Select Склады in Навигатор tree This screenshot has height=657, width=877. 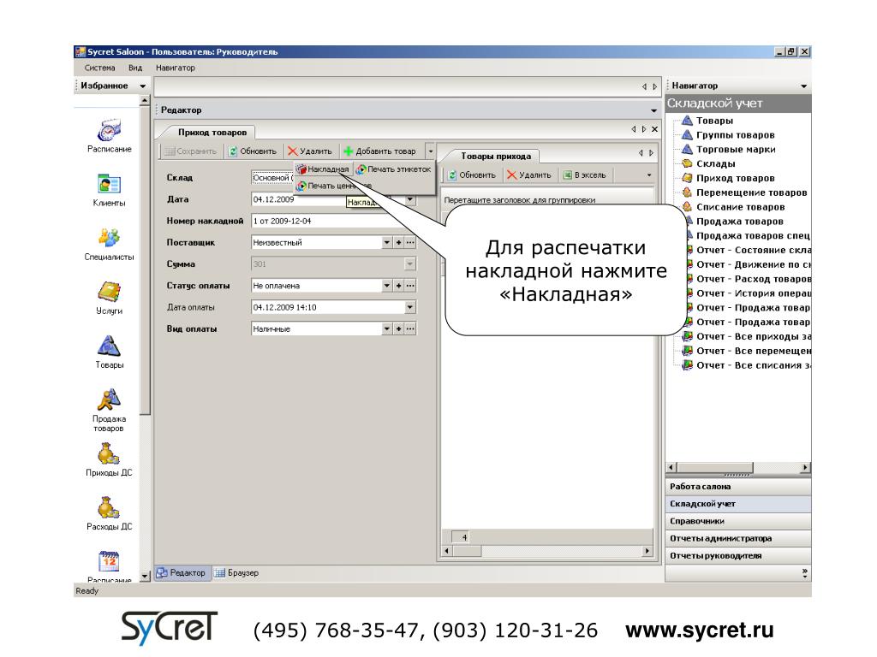coord(715,163)
